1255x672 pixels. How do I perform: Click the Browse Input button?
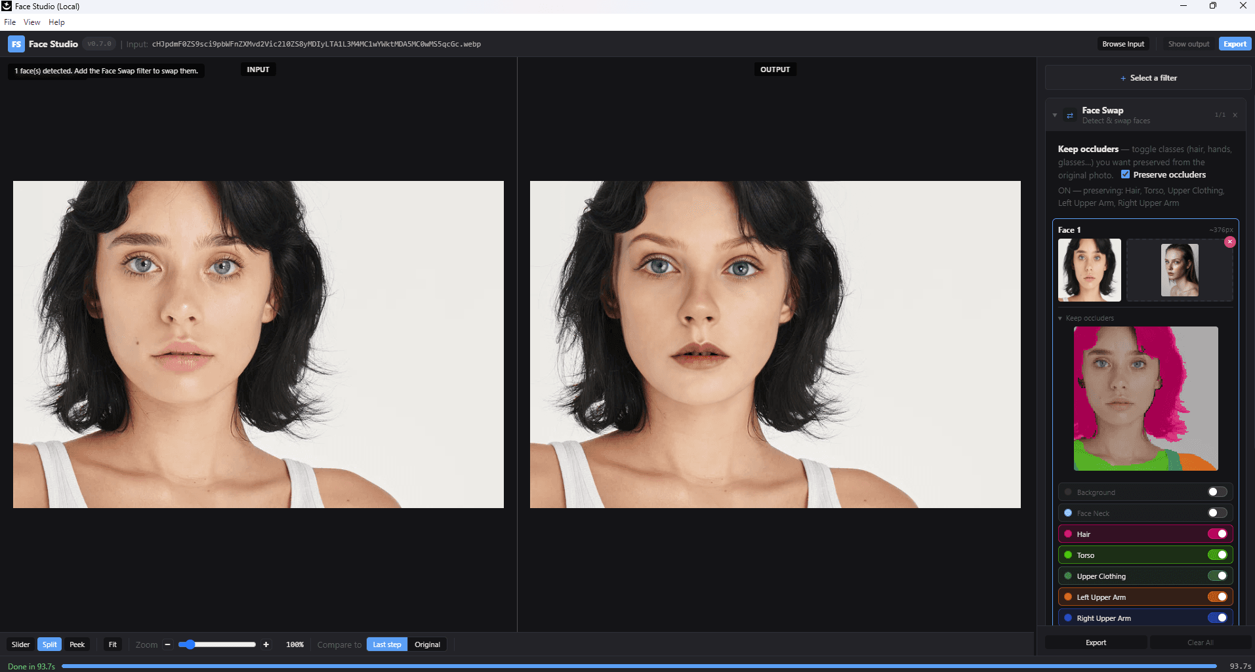1123,44
